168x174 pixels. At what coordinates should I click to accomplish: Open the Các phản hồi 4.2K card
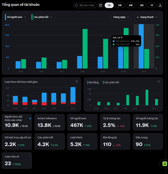pos(50,141)
